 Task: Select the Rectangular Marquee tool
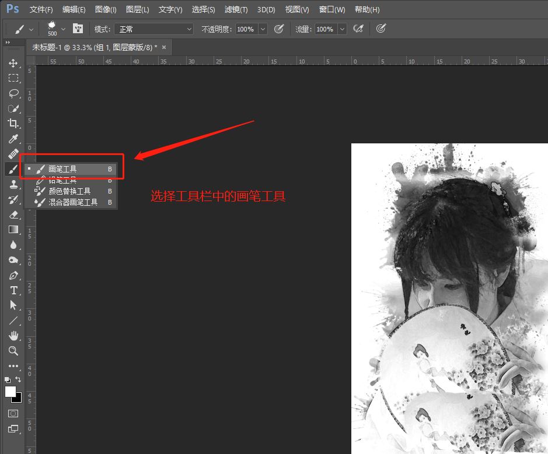tap(13, 78)
